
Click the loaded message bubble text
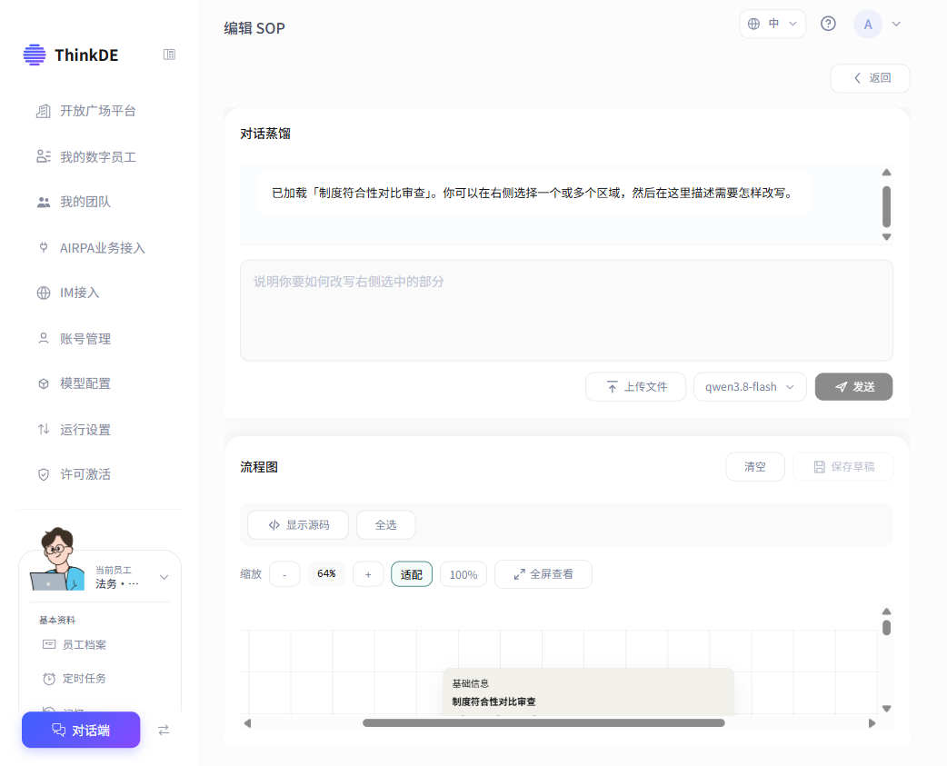point(533,194)
